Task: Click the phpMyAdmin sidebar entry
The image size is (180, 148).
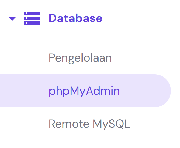Action: [84, 91]
